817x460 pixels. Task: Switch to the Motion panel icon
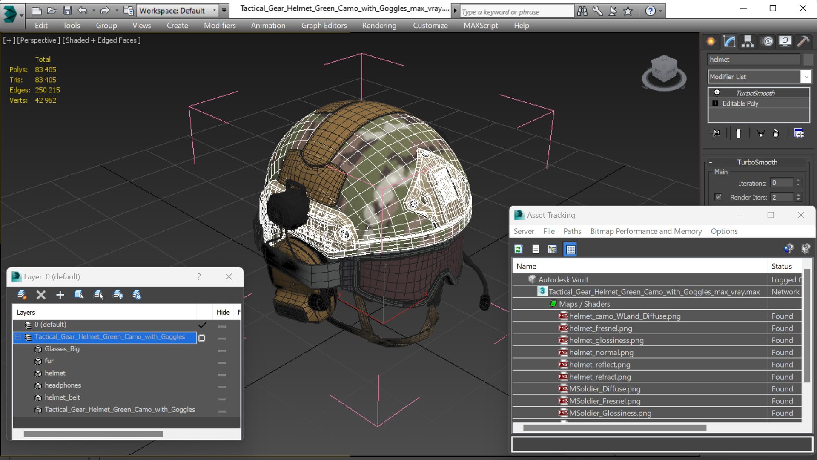(767, 41)
